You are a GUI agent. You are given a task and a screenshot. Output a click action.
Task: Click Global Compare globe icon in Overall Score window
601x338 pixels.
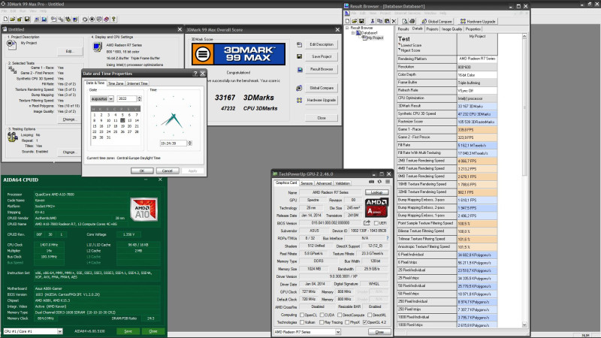(x=299, y=88)
